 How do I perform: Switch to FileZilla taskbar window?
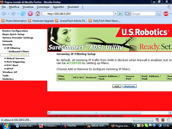[x=73, y=126]
